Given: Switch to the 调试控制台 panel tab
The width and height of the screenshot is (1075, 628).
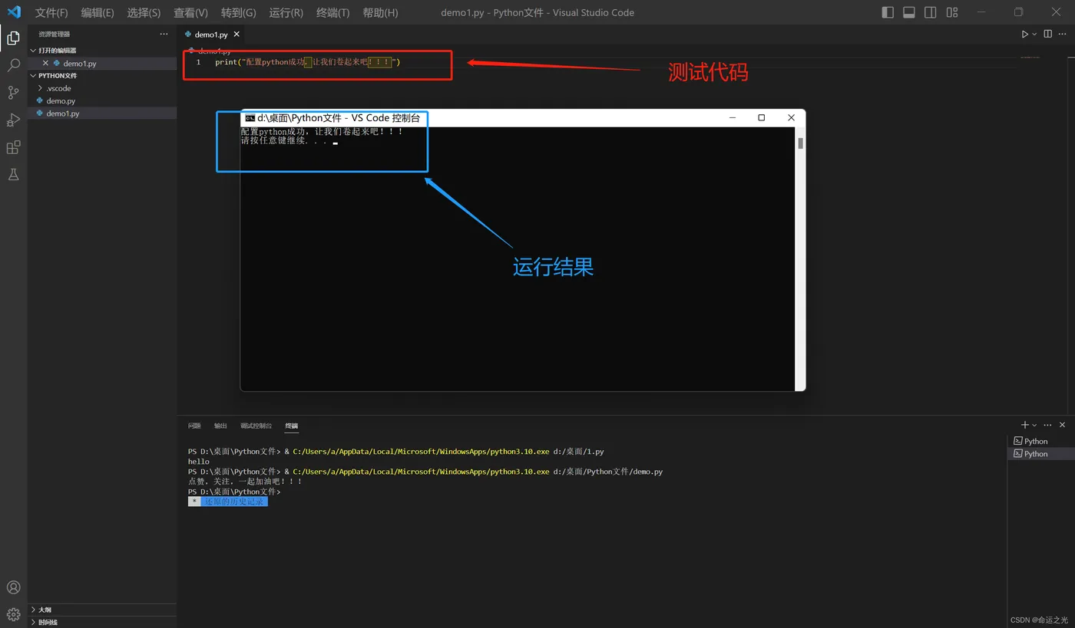Looking at the screenshot, I should pos(256,426).
